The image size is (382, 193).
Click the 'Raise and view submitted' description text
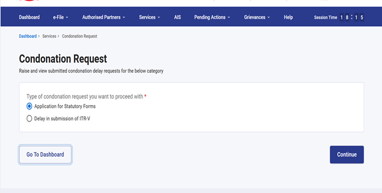coord(91,71)
